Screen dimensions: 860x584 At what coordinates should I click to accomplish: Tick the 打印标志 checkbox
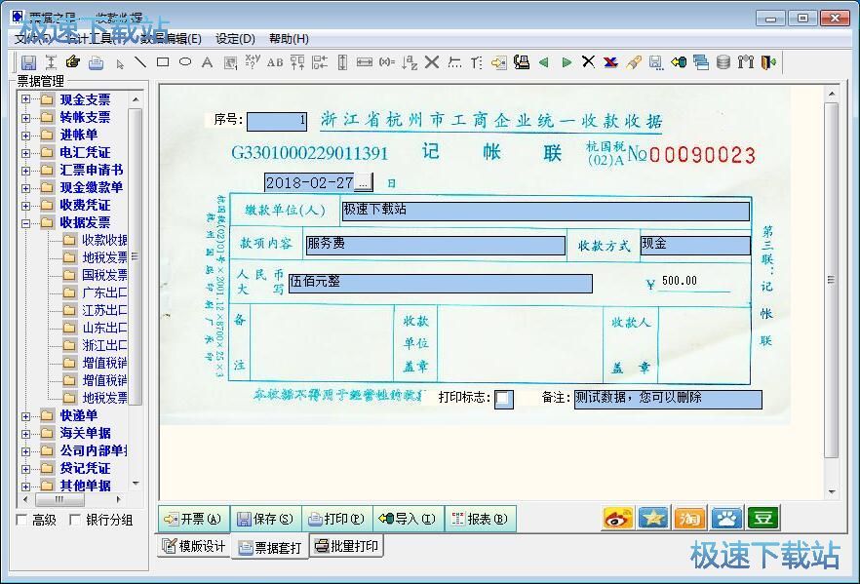pyautogui.click(x=503, y=399)
